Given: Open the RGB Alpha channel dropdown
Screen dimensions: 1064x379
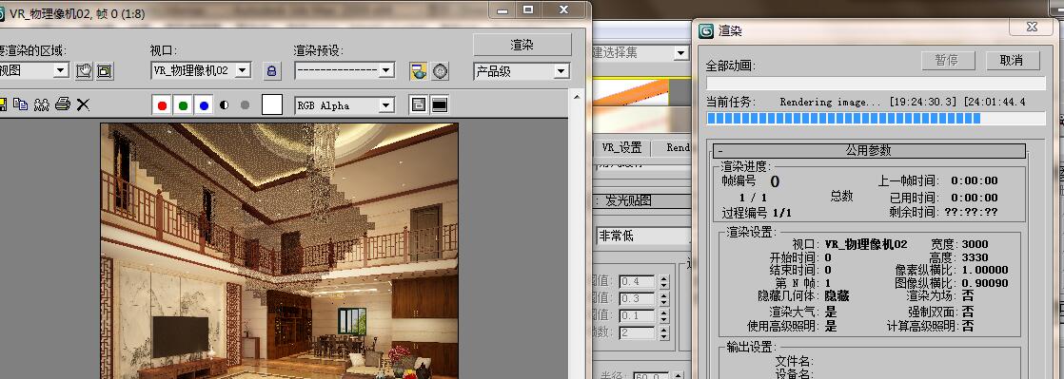Looking at the screenshot, I should [345, 104].
